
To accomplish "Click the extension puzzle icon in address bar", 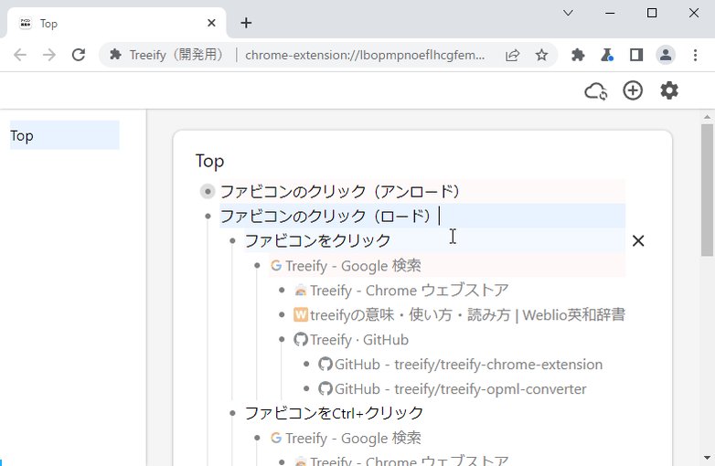I will coord(116,55).
